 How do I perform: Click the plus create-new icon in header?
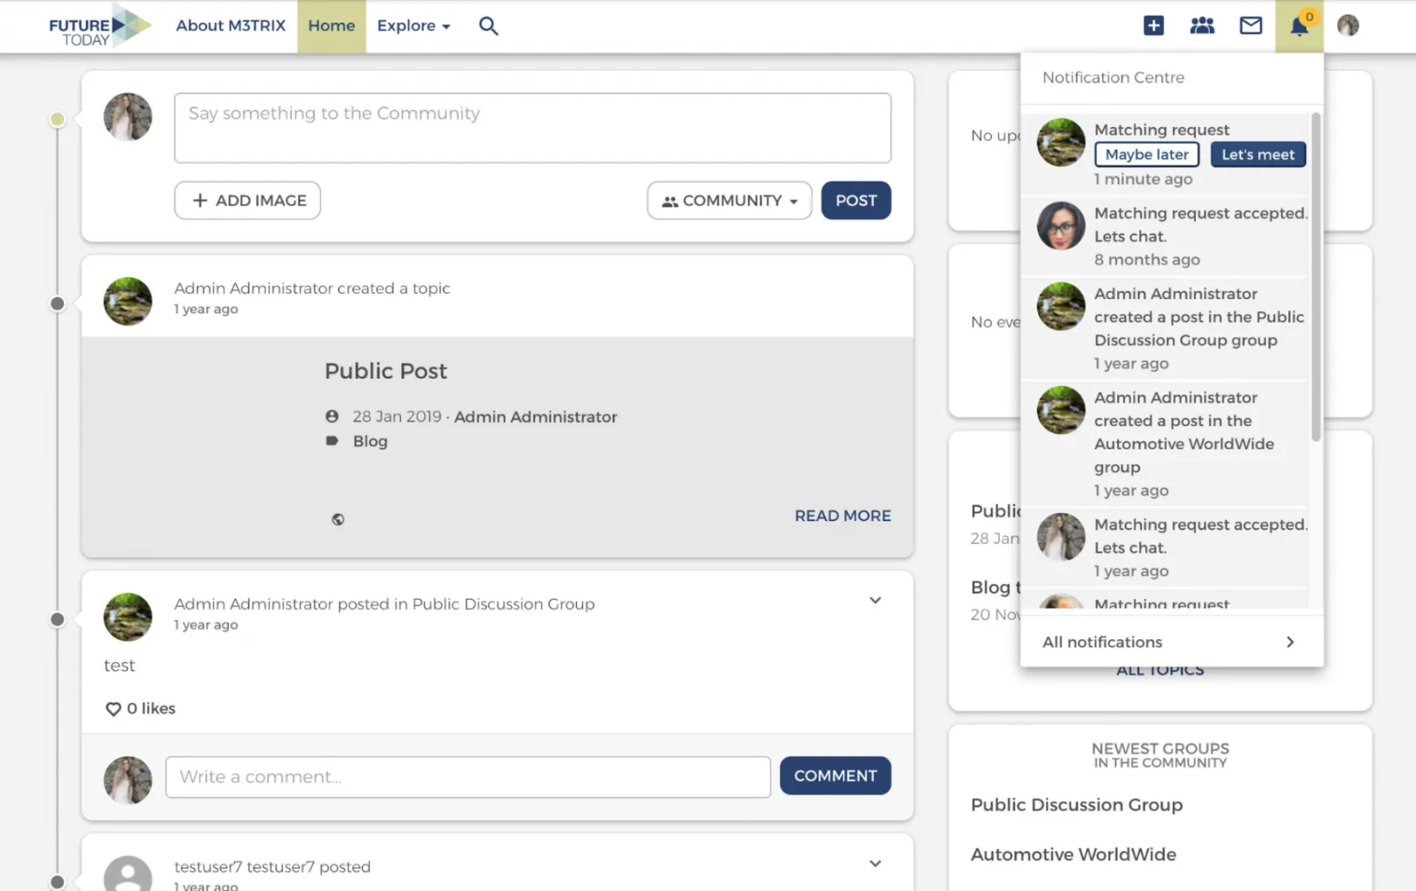pyautogui.click(x=1153, y=26)
